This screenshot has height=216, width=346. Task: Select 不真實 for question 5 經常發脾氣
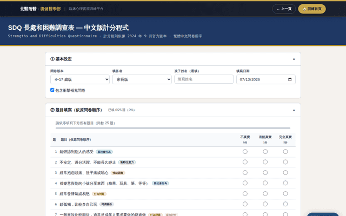click(245, 193)
